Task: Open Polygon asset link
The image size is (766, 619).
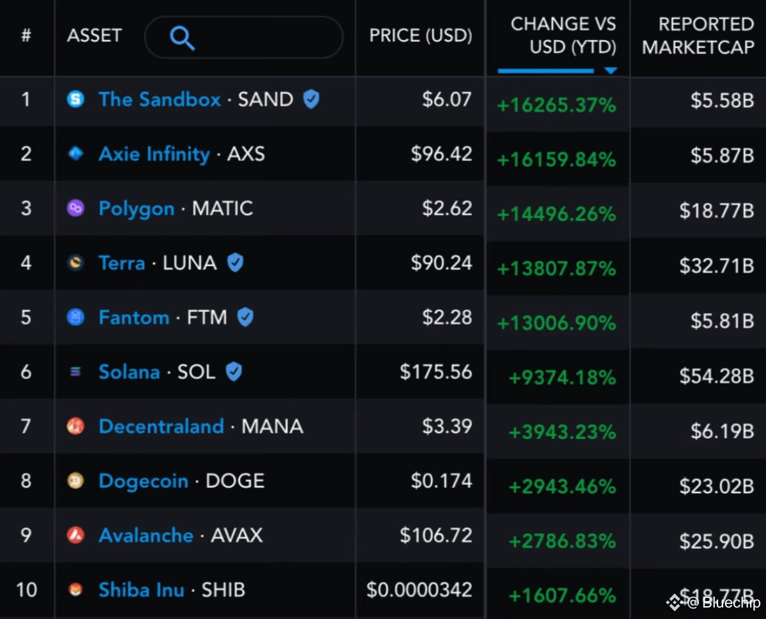Action: tap(136, 209)
